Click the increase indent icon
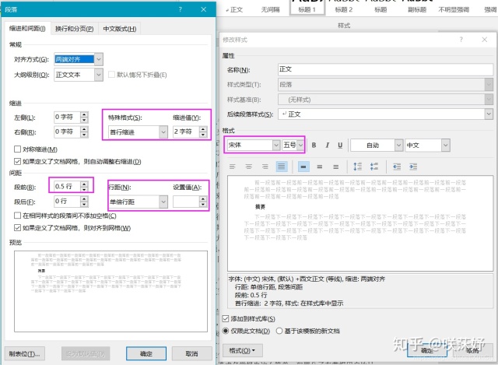This screenshot has height=365, width=498. [x=413, y=167]
